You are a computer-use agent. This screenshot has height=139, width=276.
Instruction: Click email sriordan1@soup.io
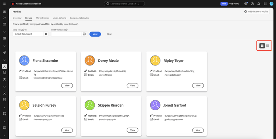(107, 120)
